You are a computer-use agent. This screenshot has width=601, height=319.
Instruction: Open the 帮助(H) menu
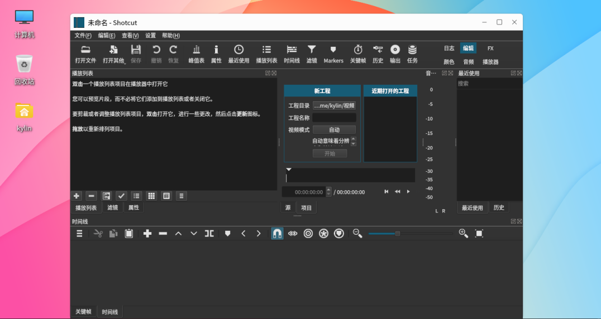point(171,36)
